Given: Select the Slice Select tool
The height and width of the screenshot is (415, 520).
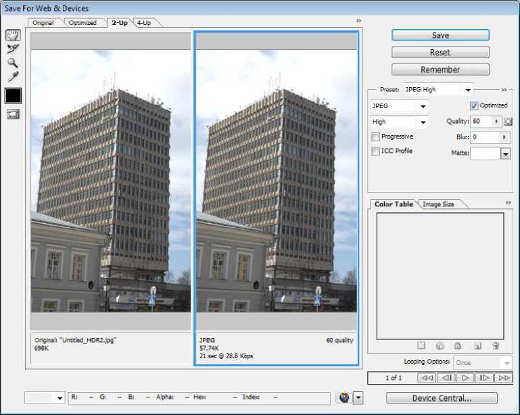Looking at the screenshot, I should [x=13, y=49].
